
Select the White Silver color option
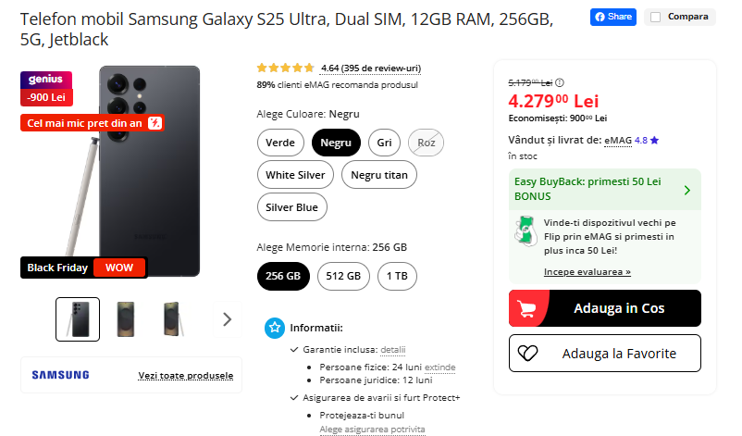point(295,175)
